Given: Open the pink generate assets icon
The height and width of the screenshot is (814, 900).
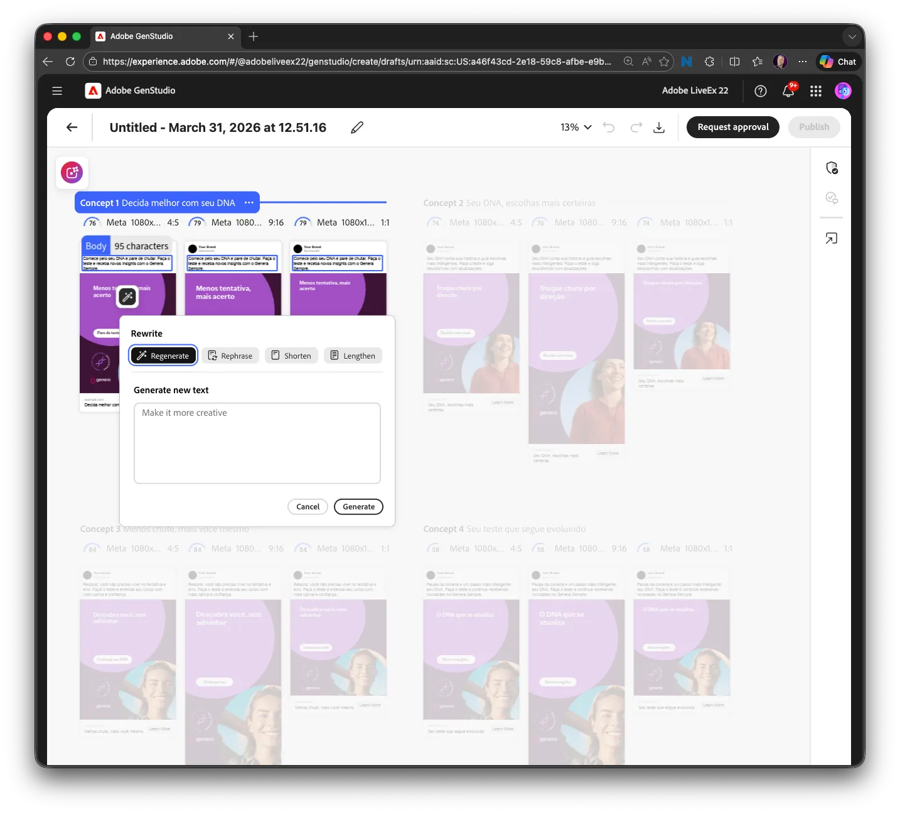Looking at the screenshot, I should pos(72,172).
